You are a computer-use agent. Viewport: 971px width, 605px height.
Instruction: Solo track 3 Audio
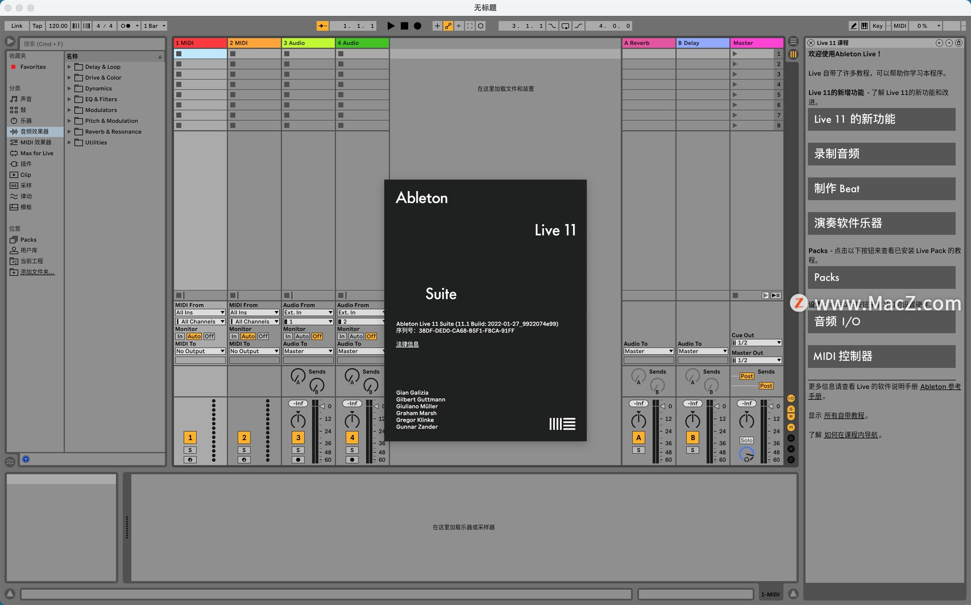point(298,450)
